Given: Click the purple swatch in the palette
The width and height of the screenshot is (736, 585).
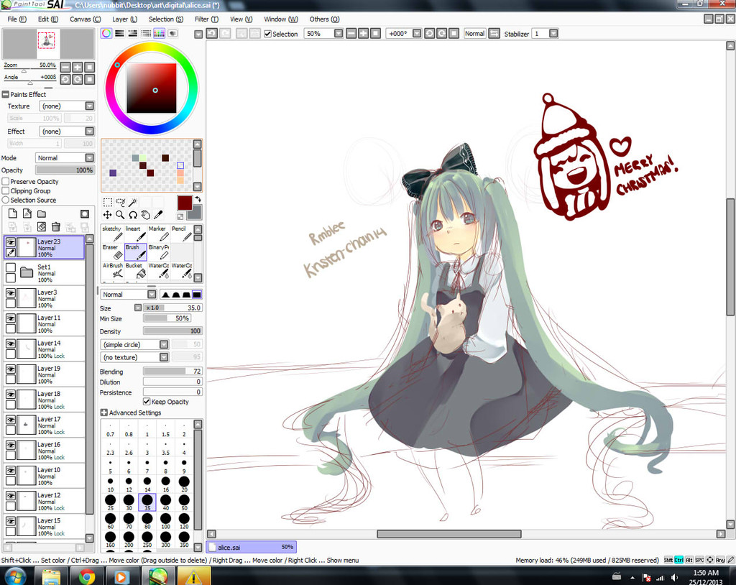Looking at the screenshot, I should click(113, 172).
